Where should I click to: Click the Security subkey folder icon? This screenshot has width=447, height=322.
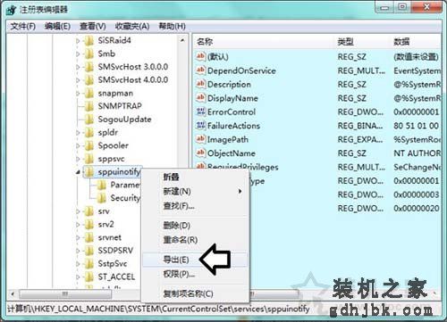pos(102,198)
